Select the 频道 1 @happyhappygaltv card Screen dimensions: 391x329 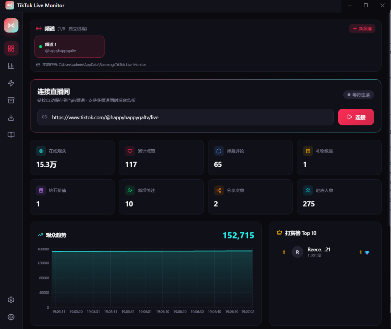coord(69,47)
